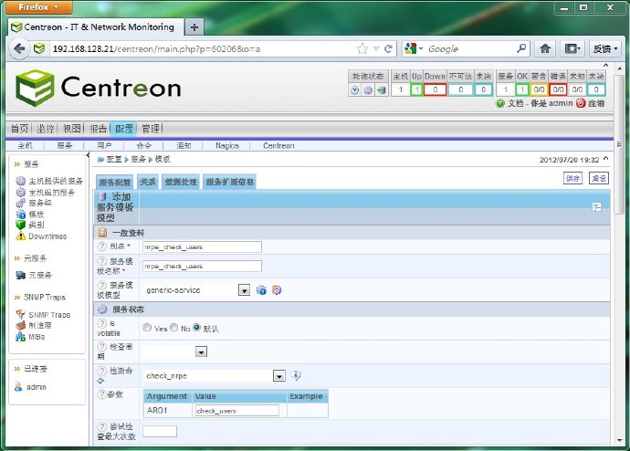Click the Firefox back arrow button

click(19, 48)
